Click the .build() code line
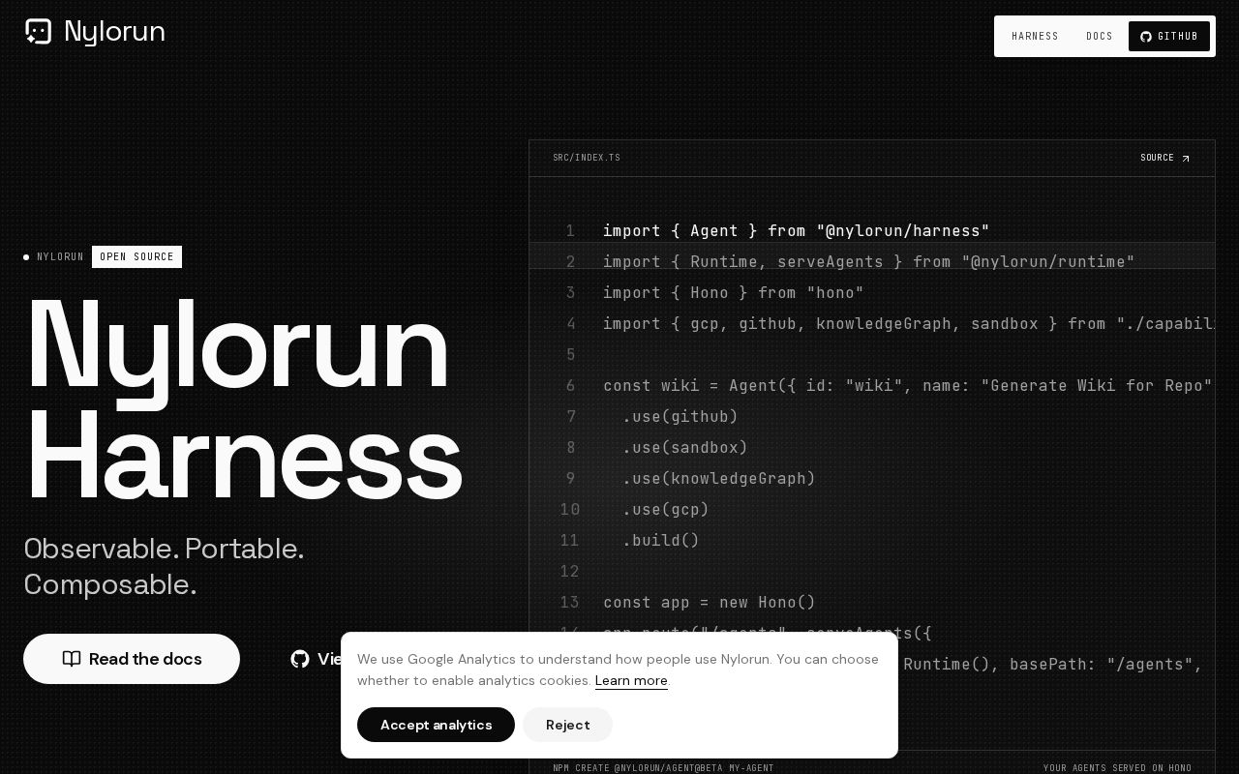Screen dimensions: 1239x774 (x=661, y=540)
